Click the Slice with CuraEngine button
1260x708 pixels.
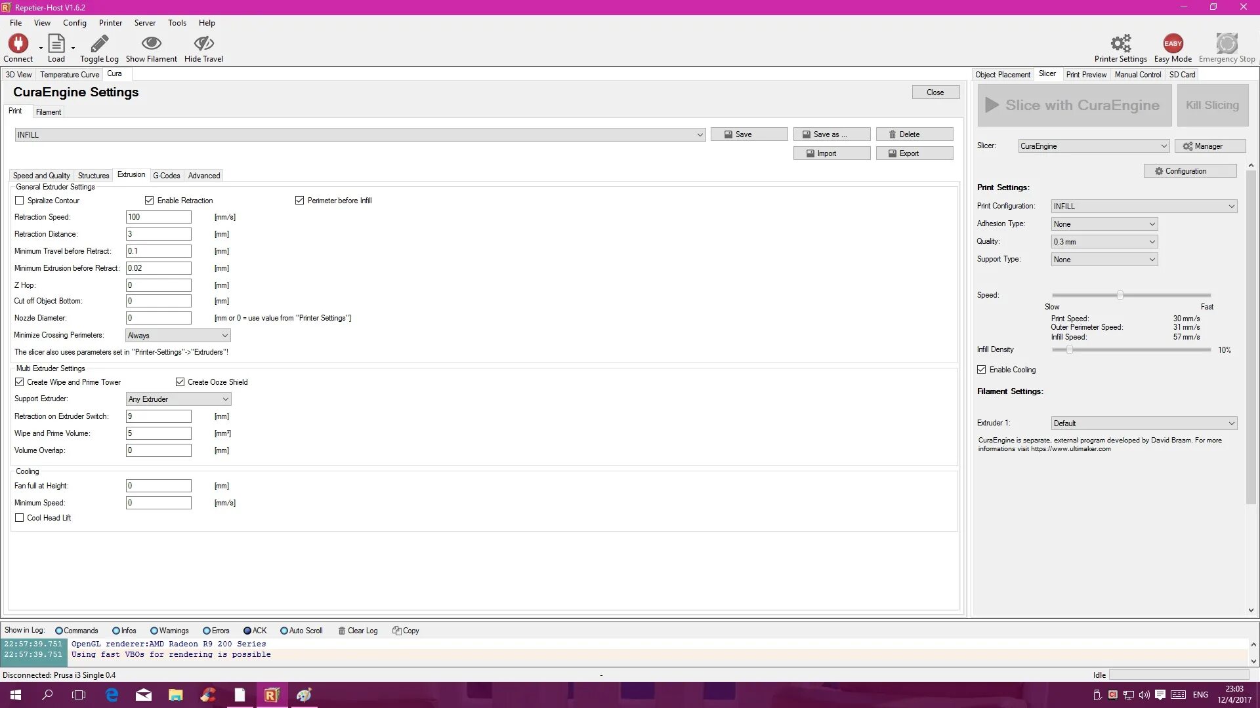pyautogui.click(x=1074, y=105)
